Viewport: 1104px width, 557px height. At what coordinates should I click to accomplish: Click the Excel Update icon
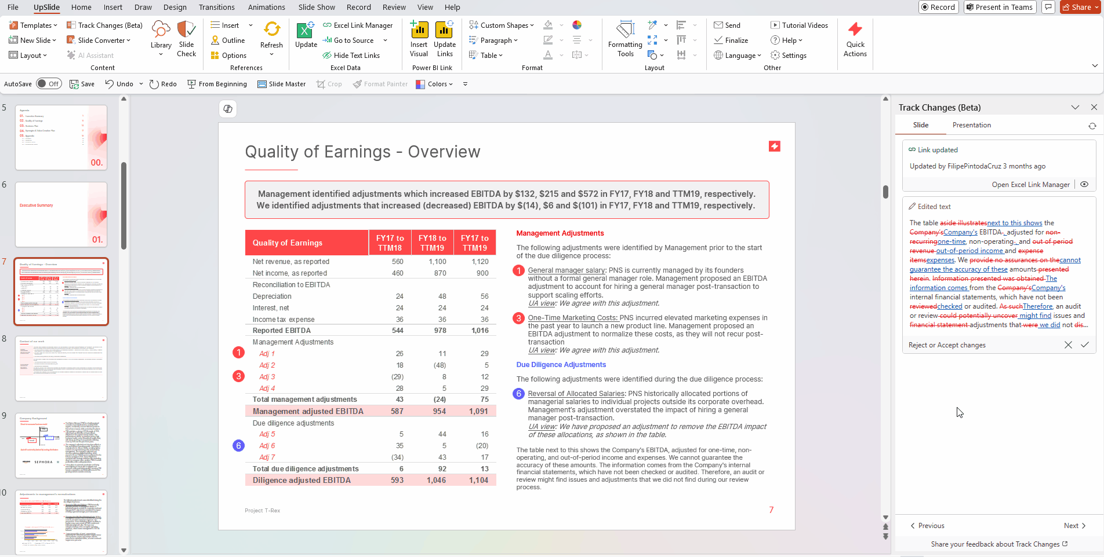click(306, 34)
